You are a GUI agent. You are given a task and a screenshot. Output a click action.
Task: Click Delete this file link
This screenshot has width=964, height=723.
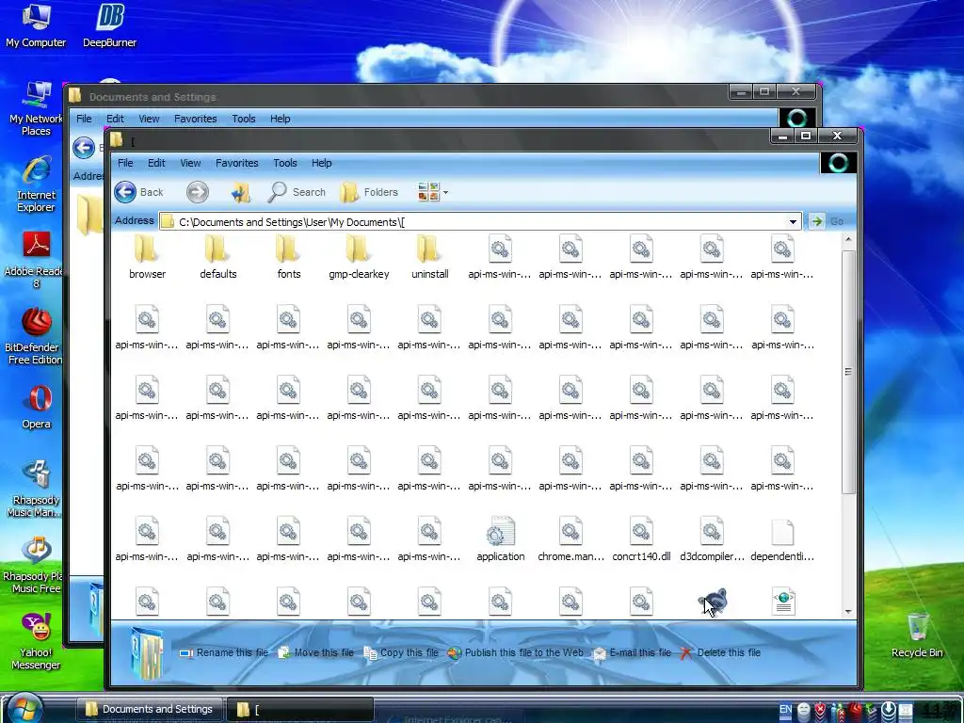(x=720, y=653)
